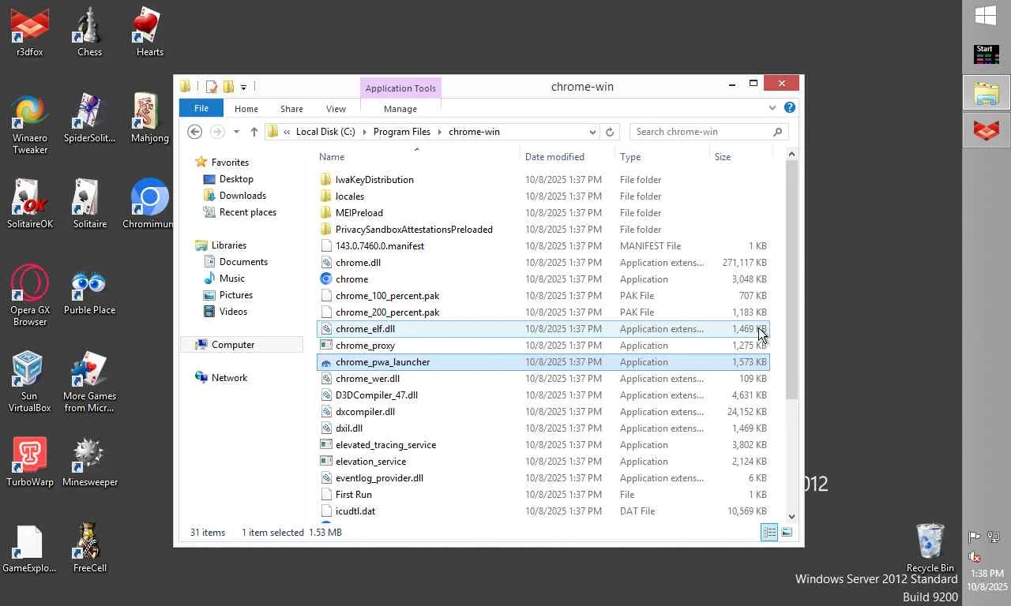Launch the Chess desktop shortcut
The image size is (1011, 606).
[89, 32]
